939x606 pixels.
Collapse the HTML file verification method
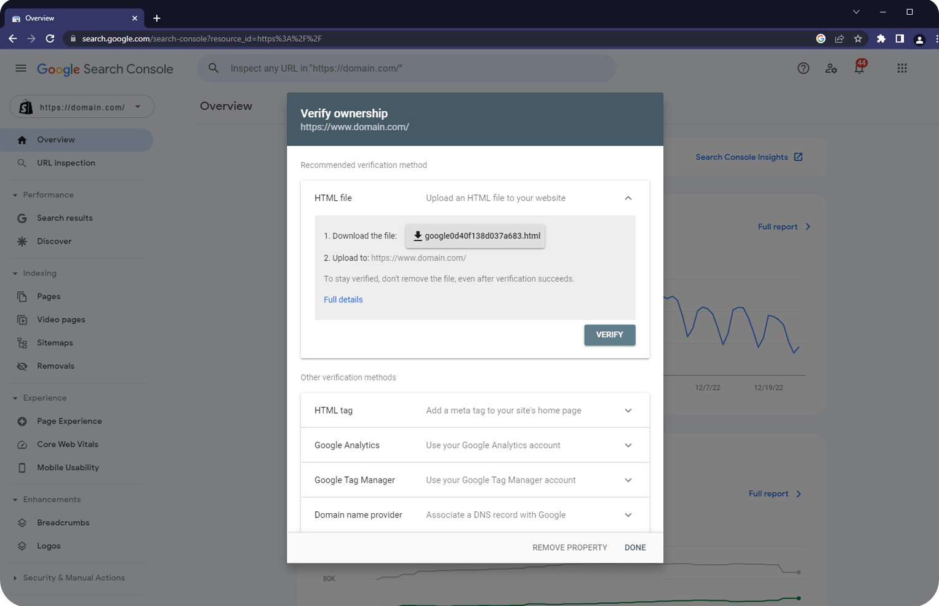coord(628,198)
